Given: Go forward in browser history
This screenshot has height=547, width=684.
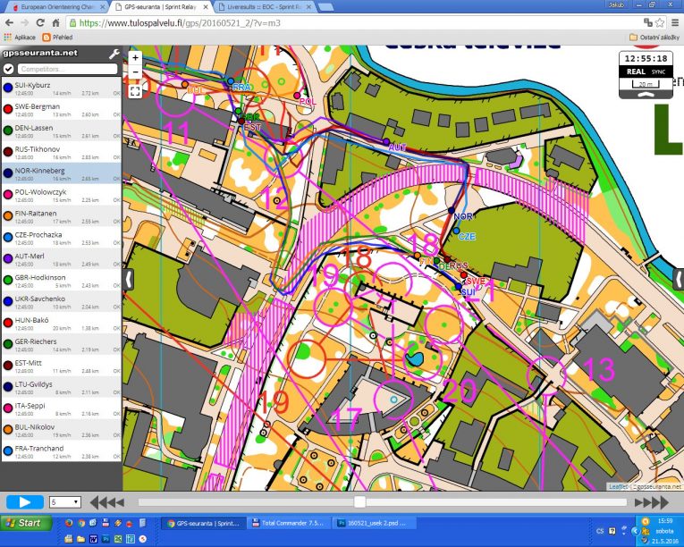Looking at the screenshot, I should point(24,22).
